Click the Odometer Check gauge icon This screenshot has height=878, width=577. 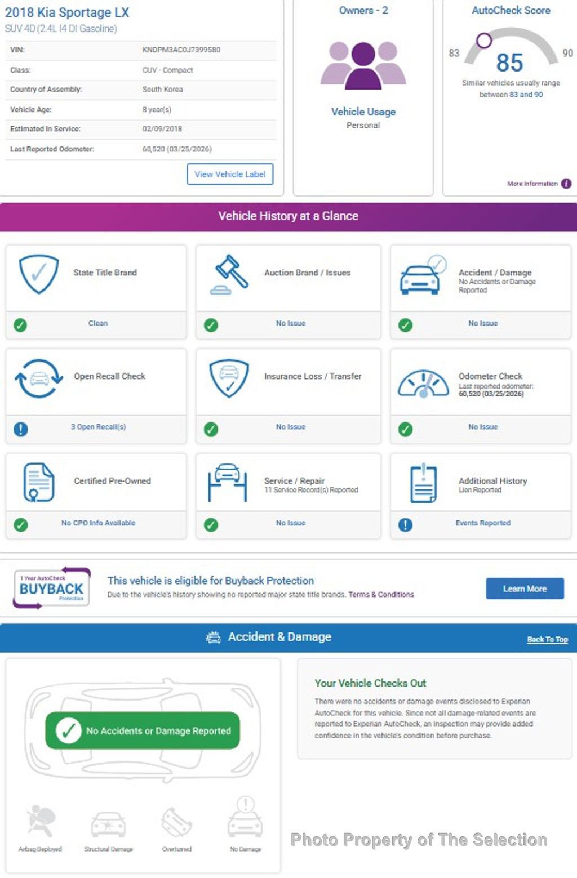423,384
